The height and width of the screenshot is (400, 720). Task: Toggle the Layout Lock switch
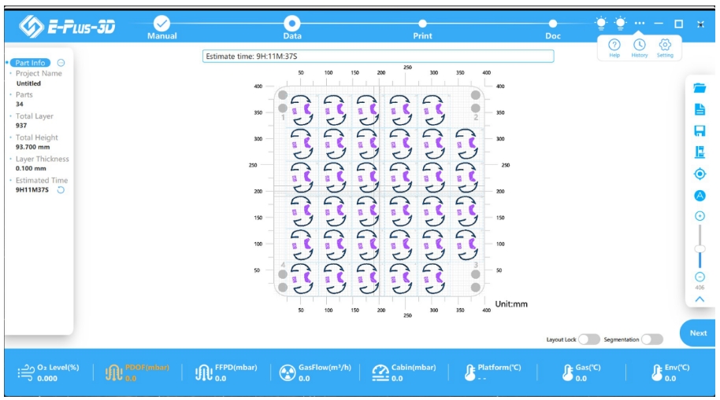(588, 339)
